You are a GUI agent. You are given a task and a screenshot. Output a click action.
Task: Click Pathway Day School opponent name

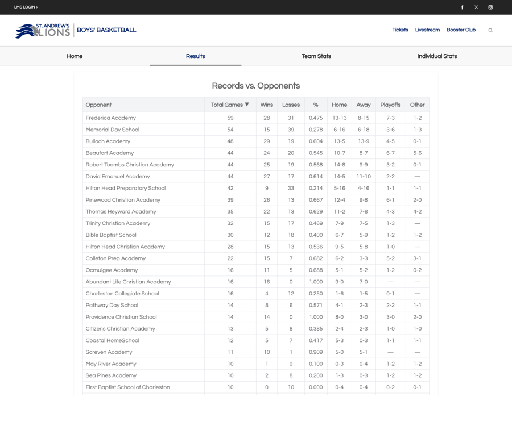[112, 306]
